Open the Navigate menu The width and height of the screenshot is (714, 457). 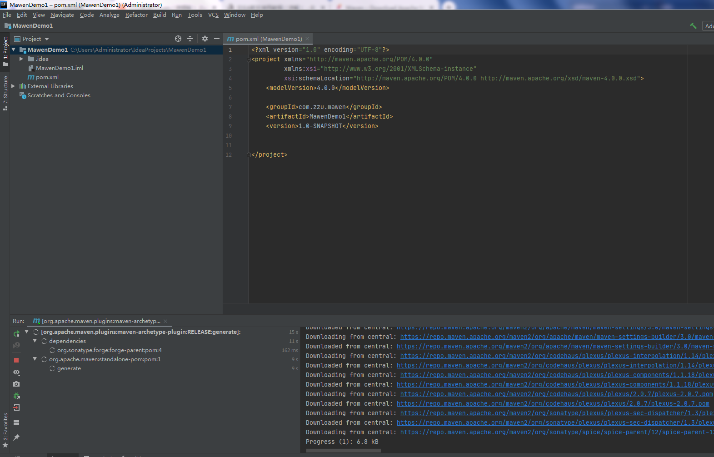62,15
